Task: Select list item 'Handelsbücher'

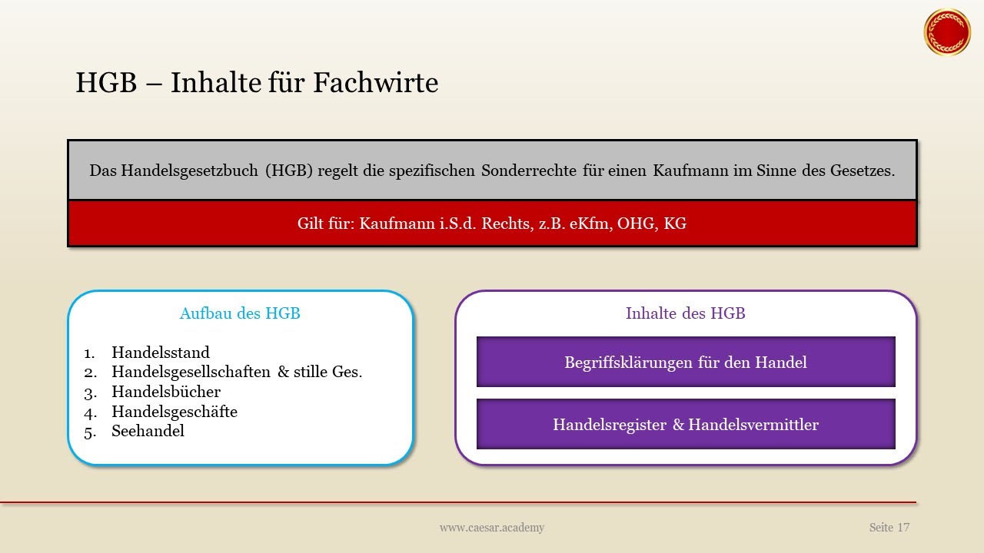Action: 166,392
